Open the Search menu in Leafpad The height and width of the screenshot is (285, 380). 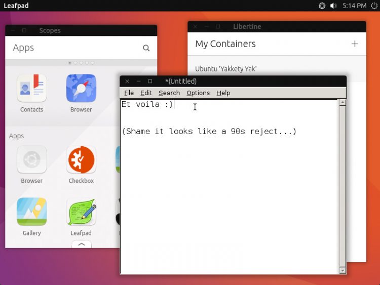coord(169,93)
